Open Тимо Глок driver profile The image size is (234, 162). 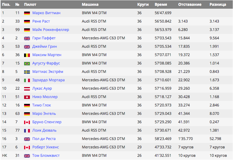click(42, 105)
